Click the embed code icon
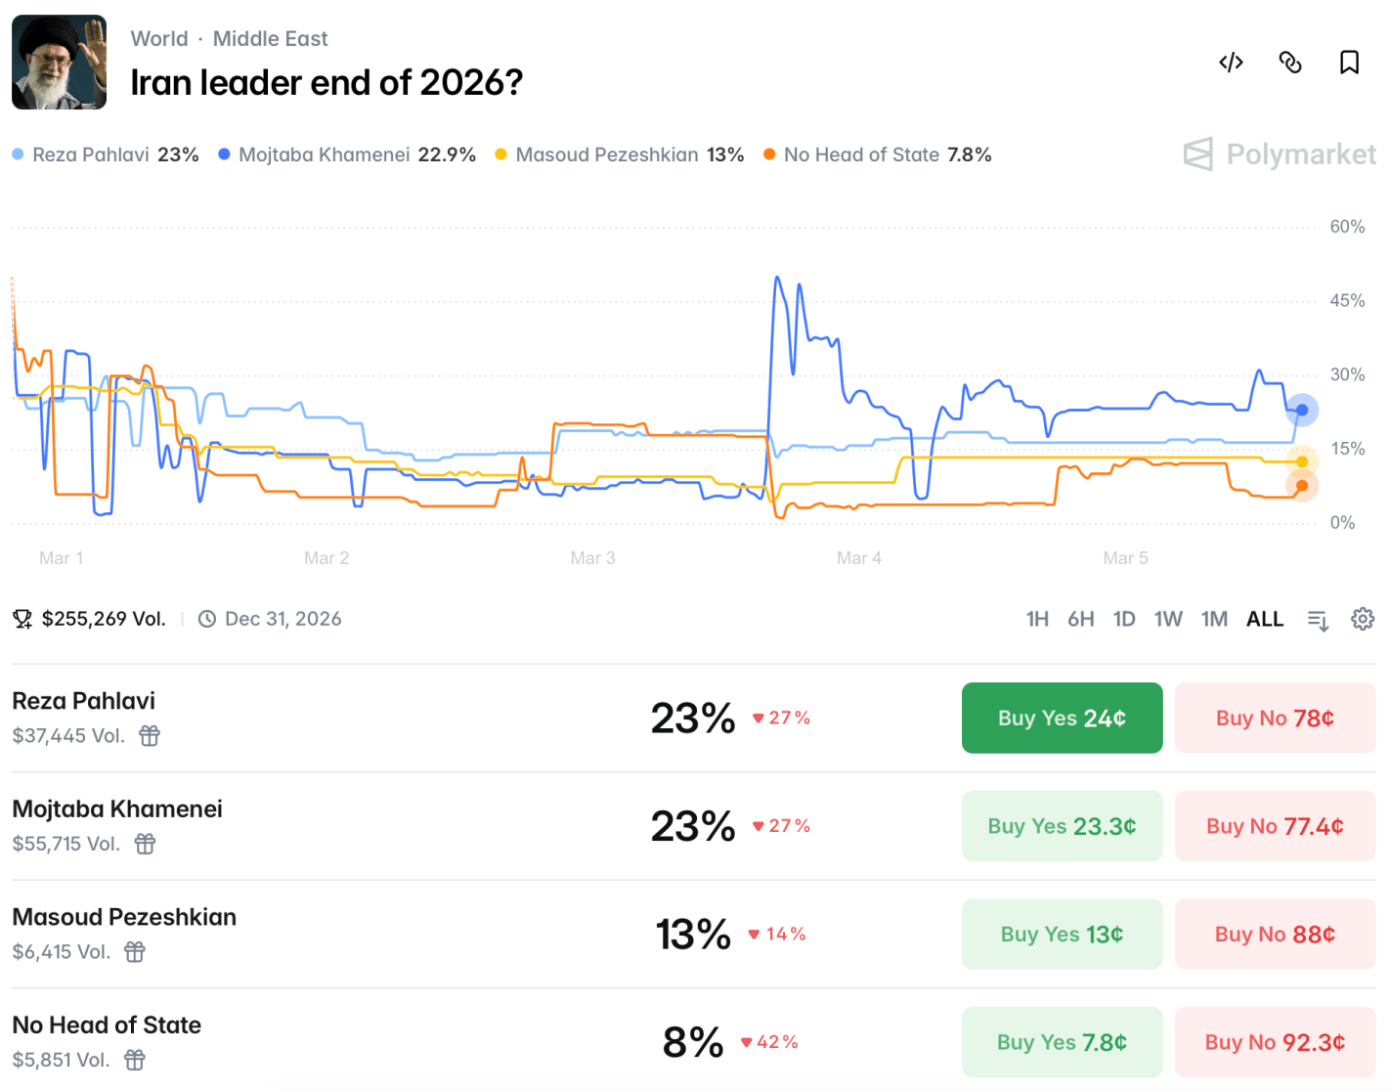The height and width of the screenshot is (1091, 1391). pyautogui.click(x=1231, y=63)
